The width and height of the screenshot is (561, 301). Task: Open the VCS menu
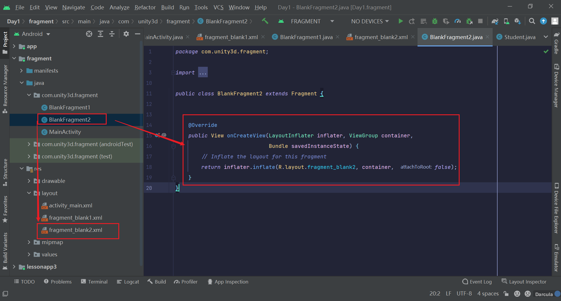click(218, 7)
